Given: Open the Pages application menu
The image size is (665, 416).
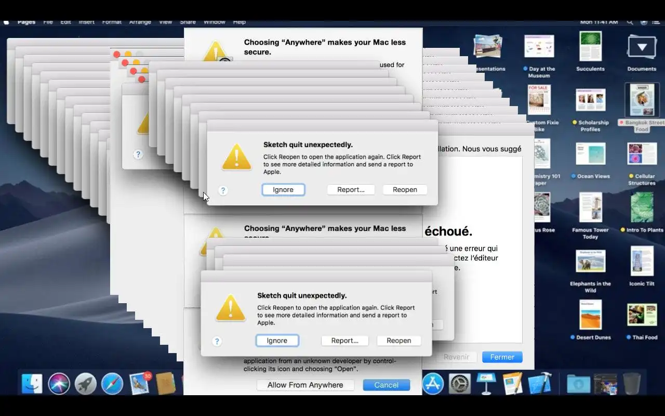Looking at the screenshot, I should [26, 22].
